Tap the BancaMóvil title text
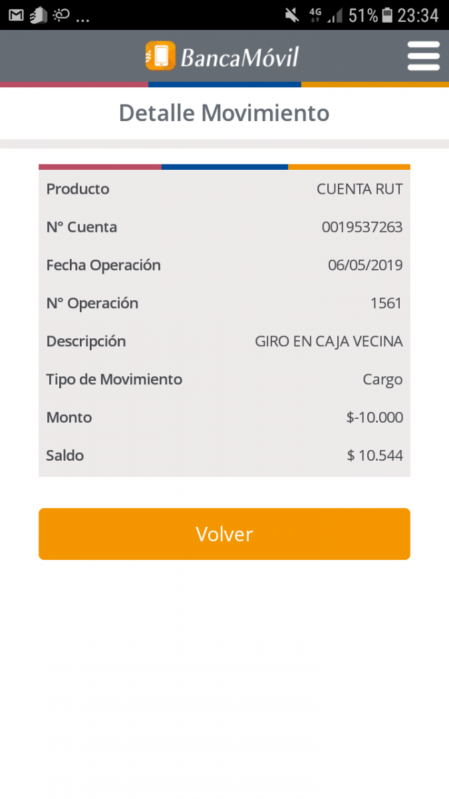 pos(240,57)
